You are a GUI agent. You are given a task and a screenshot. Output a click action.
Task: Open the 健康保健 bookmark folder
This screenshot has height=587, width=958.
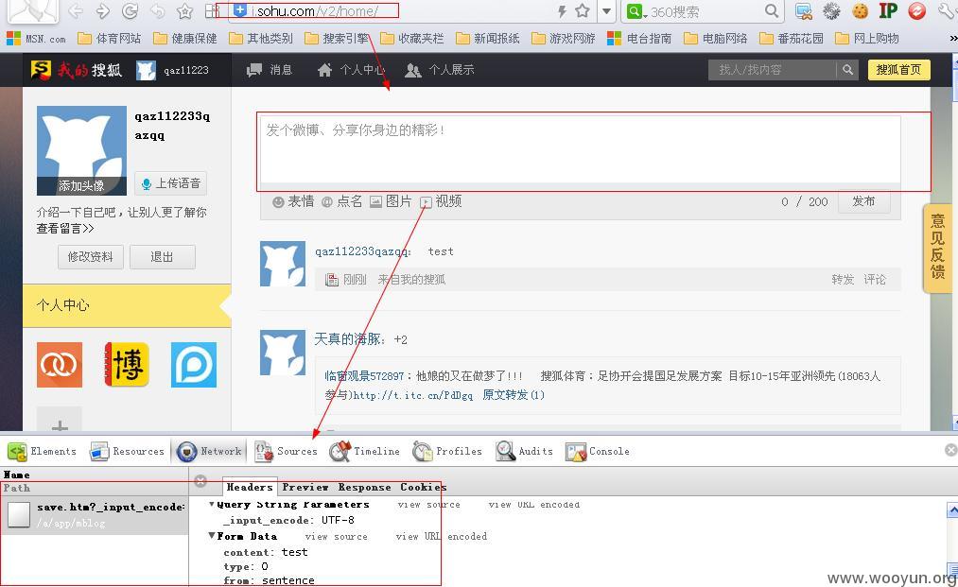coord(185,39)
